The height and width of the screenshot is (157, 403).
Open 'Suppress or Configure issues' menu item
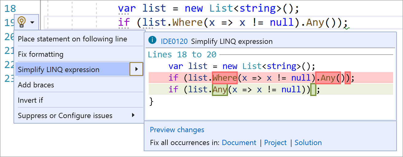[x=65, y=116]
